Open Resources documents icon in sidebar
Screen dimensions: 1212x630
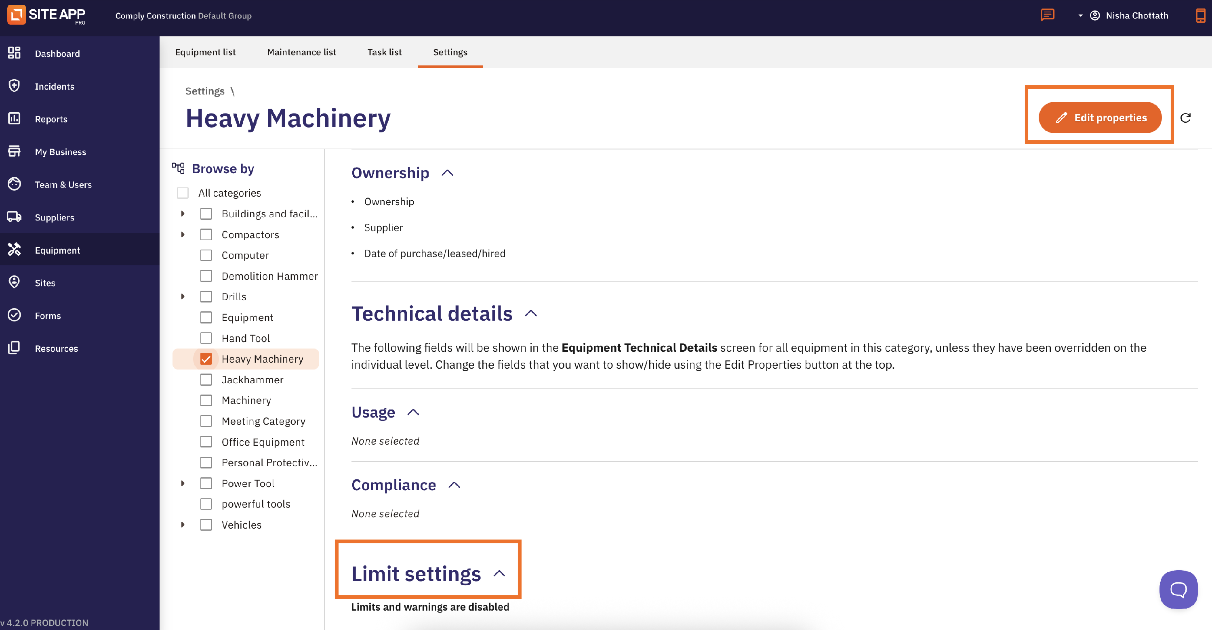pos(14,348)
